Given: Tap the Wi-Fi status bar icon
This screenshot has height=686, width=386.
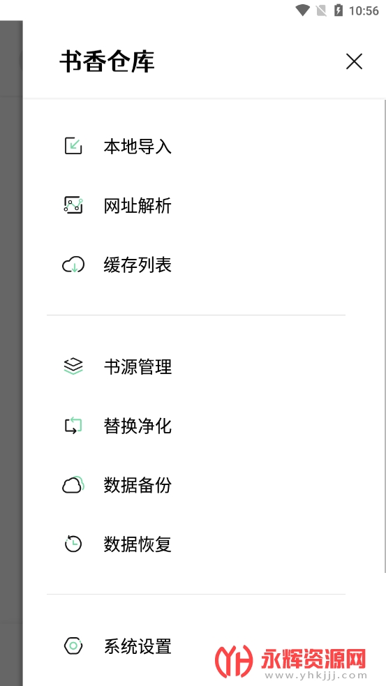Looking at the screenshot, I should [302, 10].
